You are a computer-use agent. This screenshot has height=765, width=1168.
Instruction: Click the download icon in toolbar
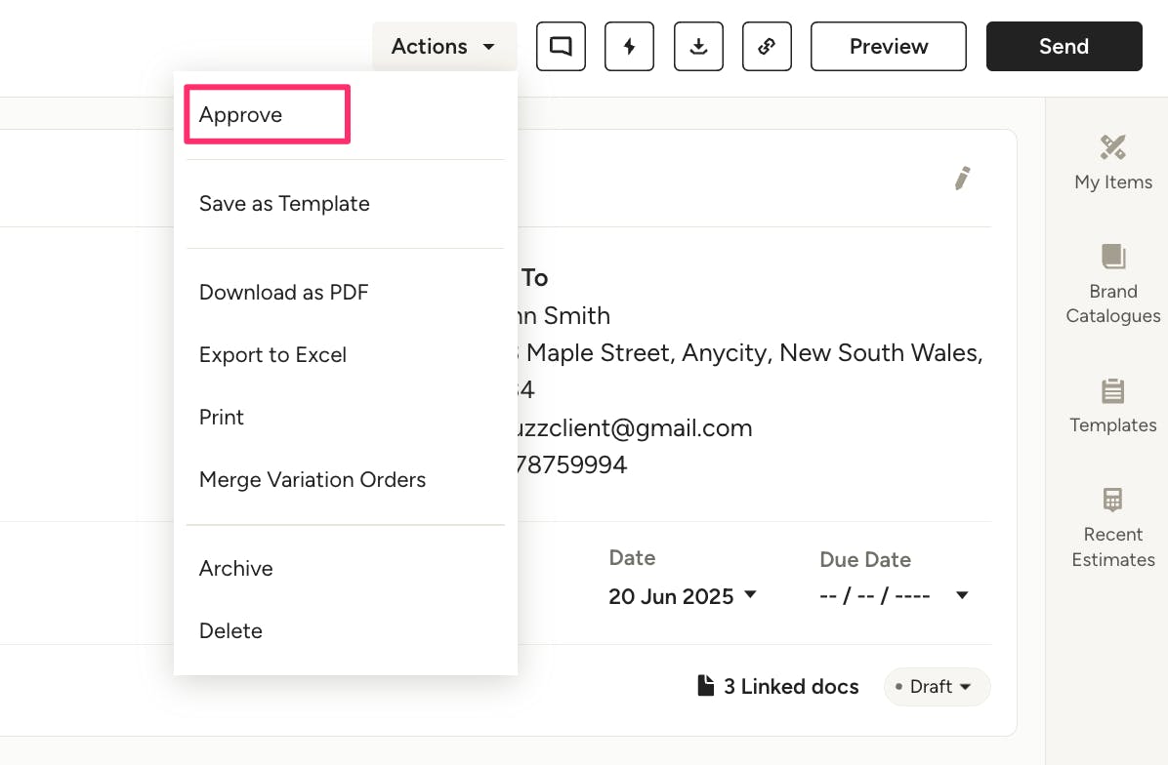tap(698, 47)
